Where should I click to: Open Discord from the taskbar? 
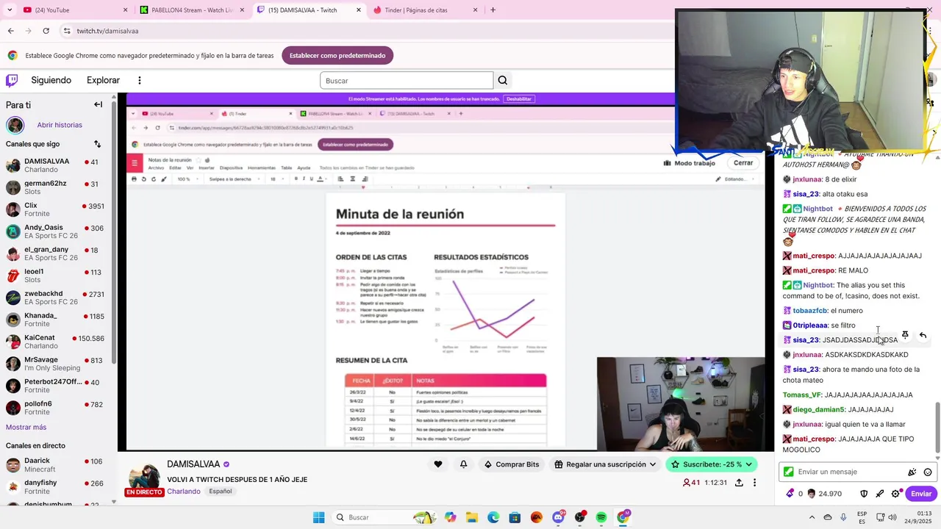pyautogui.click(x=559, y=517)
